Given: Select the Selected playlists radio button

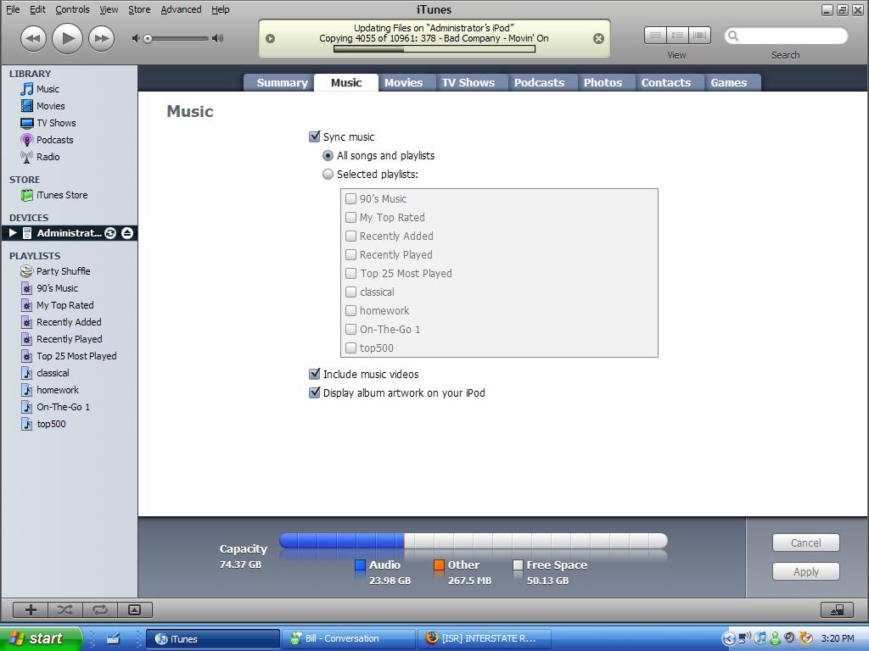Looking at the screenshot, I should point(328,175).
